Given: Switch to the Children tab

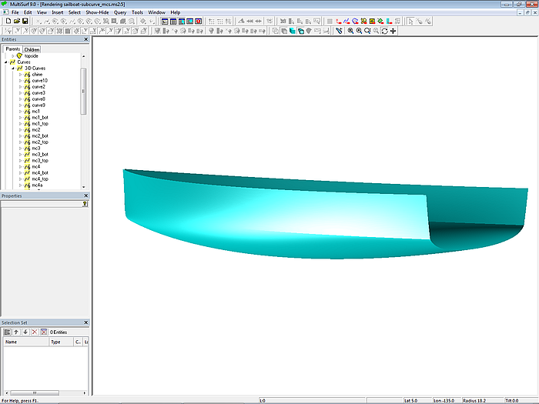Looking at the screenshot, I should (32, 49).
